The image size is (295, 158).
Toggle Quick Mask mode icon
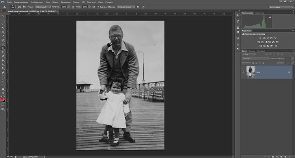3,105
